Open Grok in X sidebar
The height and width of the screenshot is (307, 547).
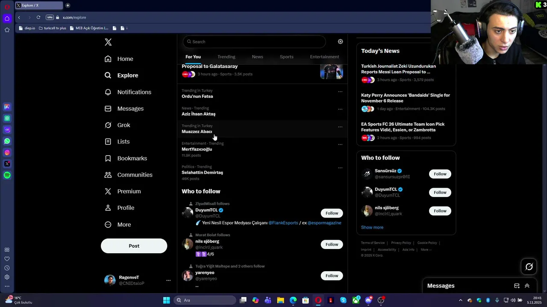click(x=117, y=125)
